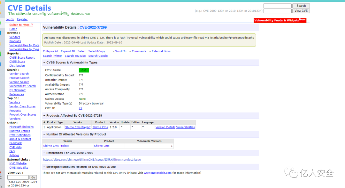This screenshot has height=188, width=345.
Task: Open Vendor Search in the sidebar
Action: (19, 74)
